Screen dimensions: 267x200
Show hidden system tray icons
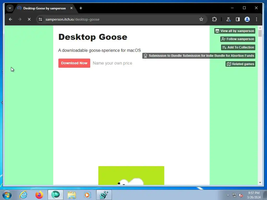(x=228, y=195)
